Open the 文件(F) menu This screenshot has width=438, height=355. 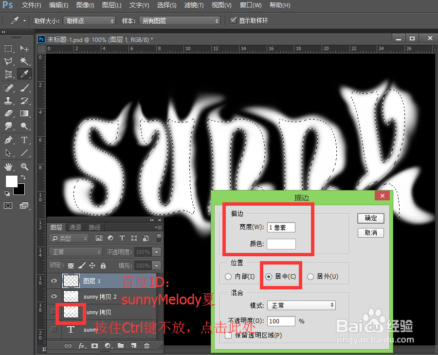(32, 5)
